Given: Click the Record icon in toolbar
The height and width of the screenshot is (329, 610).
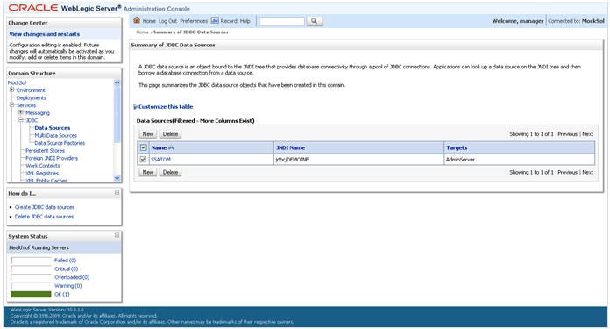Looking at the screenshot, I should click(215, 21).
